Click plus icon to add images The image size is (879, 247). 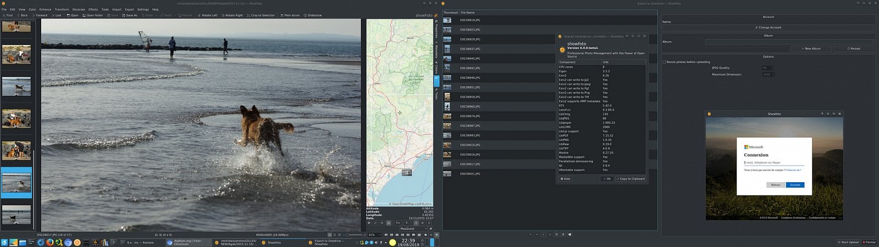point(543,234)
